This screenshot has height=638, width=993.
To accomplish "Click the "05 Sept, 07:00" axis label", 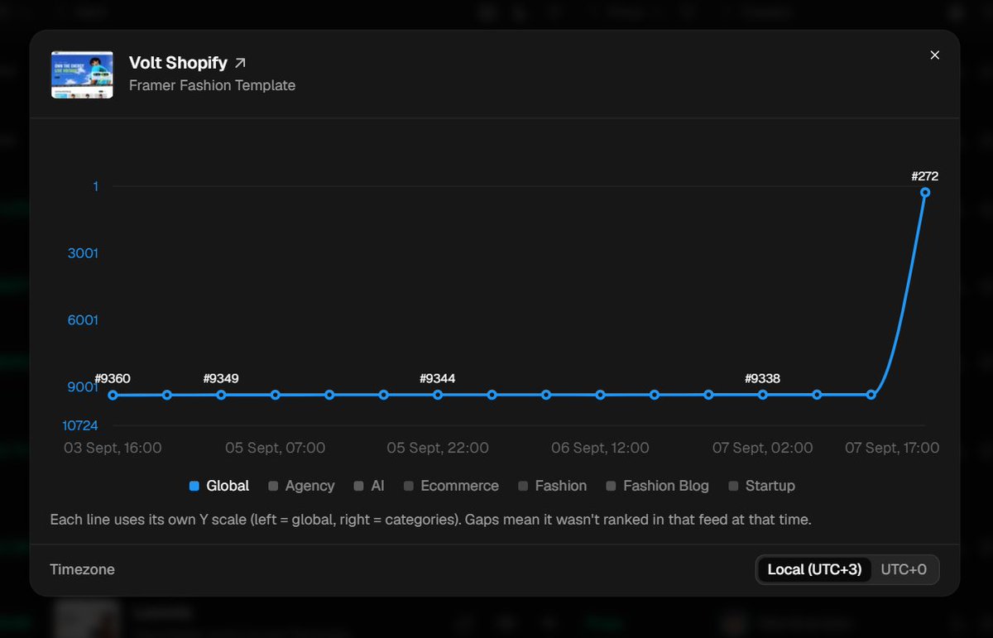I will pos(276,448).
